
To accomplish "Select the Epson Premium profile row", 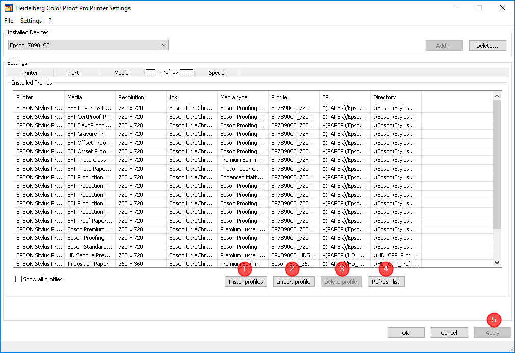I will (x=253, y=229).
